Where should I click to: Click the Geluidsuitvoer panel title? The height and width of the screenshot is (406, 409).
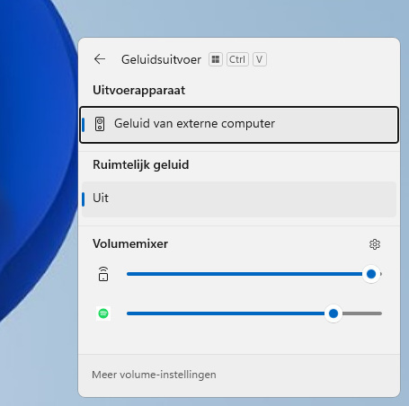161,59
